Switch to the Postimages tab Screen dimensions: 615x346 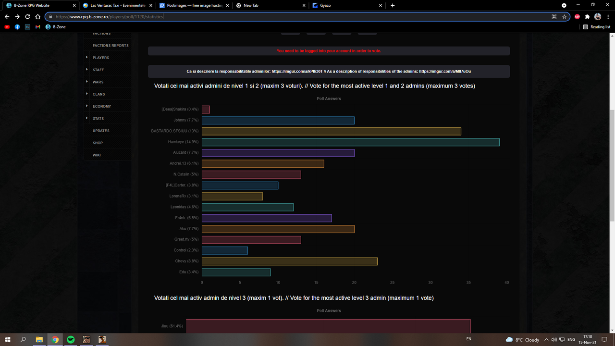point(194,5)
